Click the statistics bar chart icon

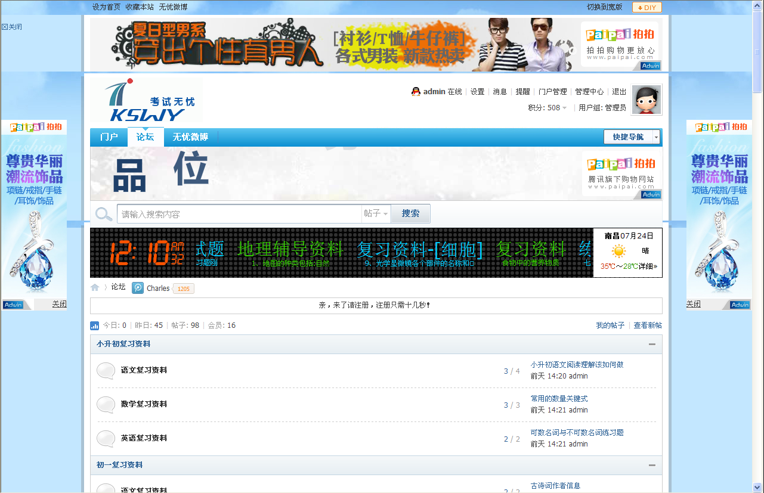point(94,325)
